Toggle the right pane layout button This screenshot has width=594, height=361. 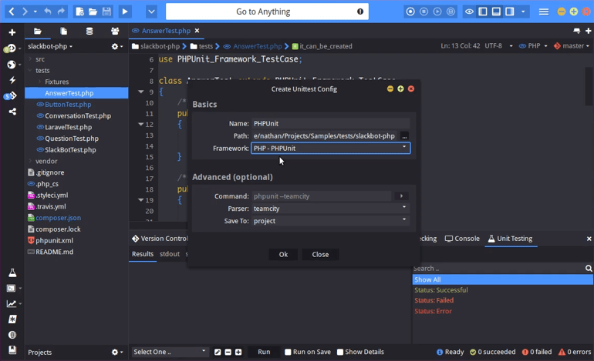(x=510, y=12)
